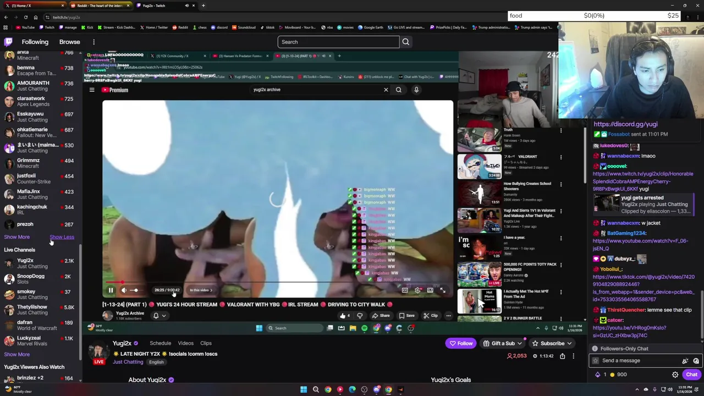The height and width of the screenshot is (396, 704).
Task: Click the Twitch logo home icon
Action: 8,42
